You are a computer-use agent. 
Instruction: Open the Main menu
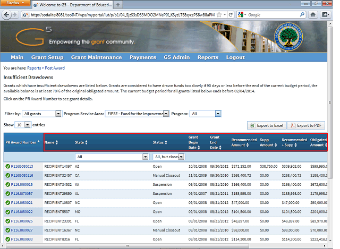(x=17, y=57)
